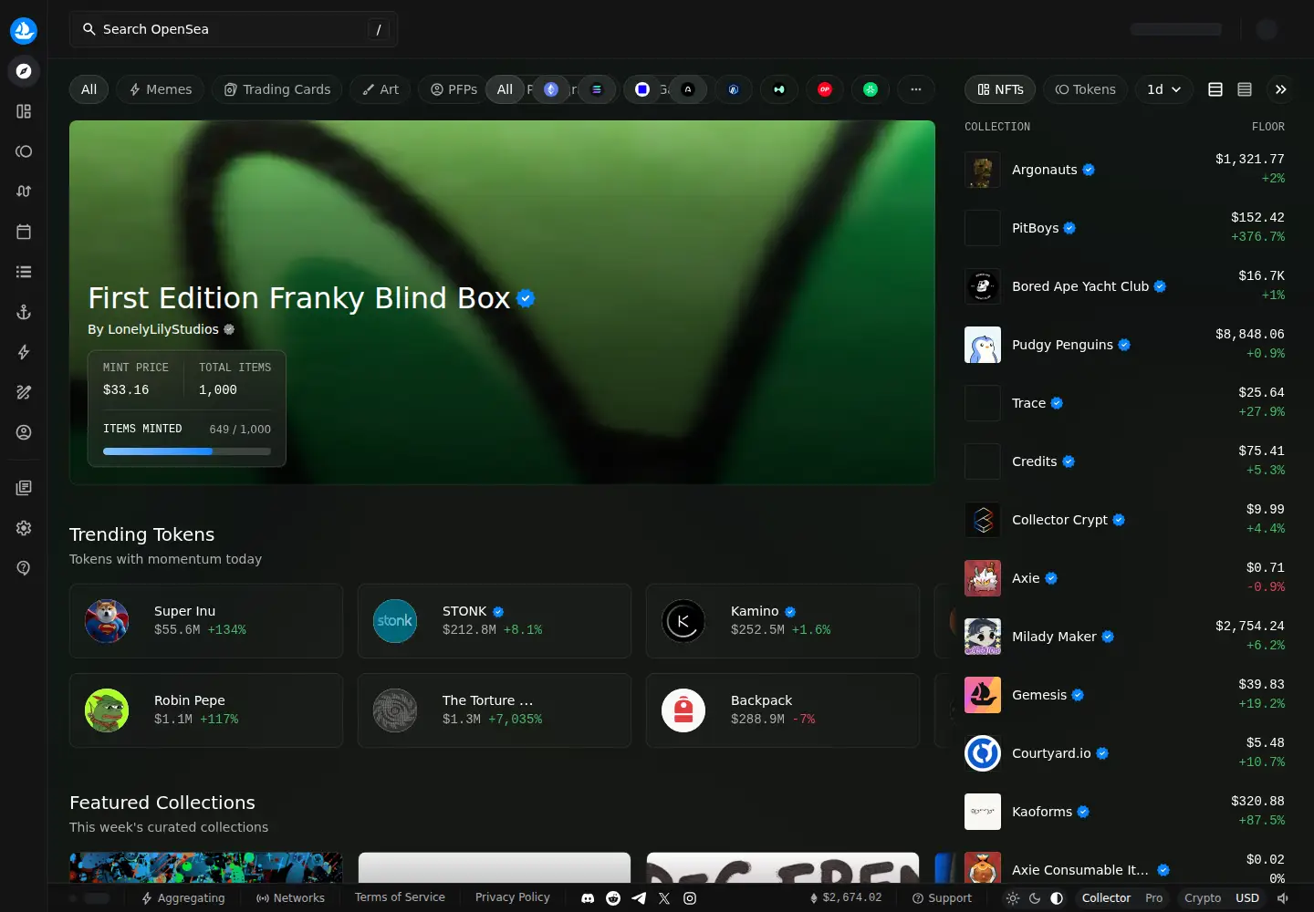Viewport: 1314px width, 912px height.
Task: Open the news Resources icon in the sidebar
Action: (24, 488)
